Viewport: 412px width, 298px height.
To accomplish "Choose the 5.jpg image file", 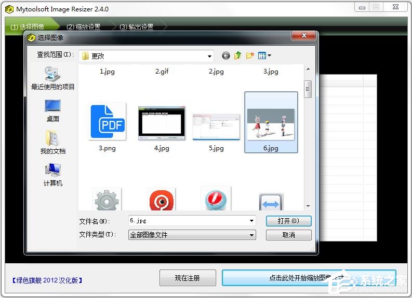I will click(216, 127).
